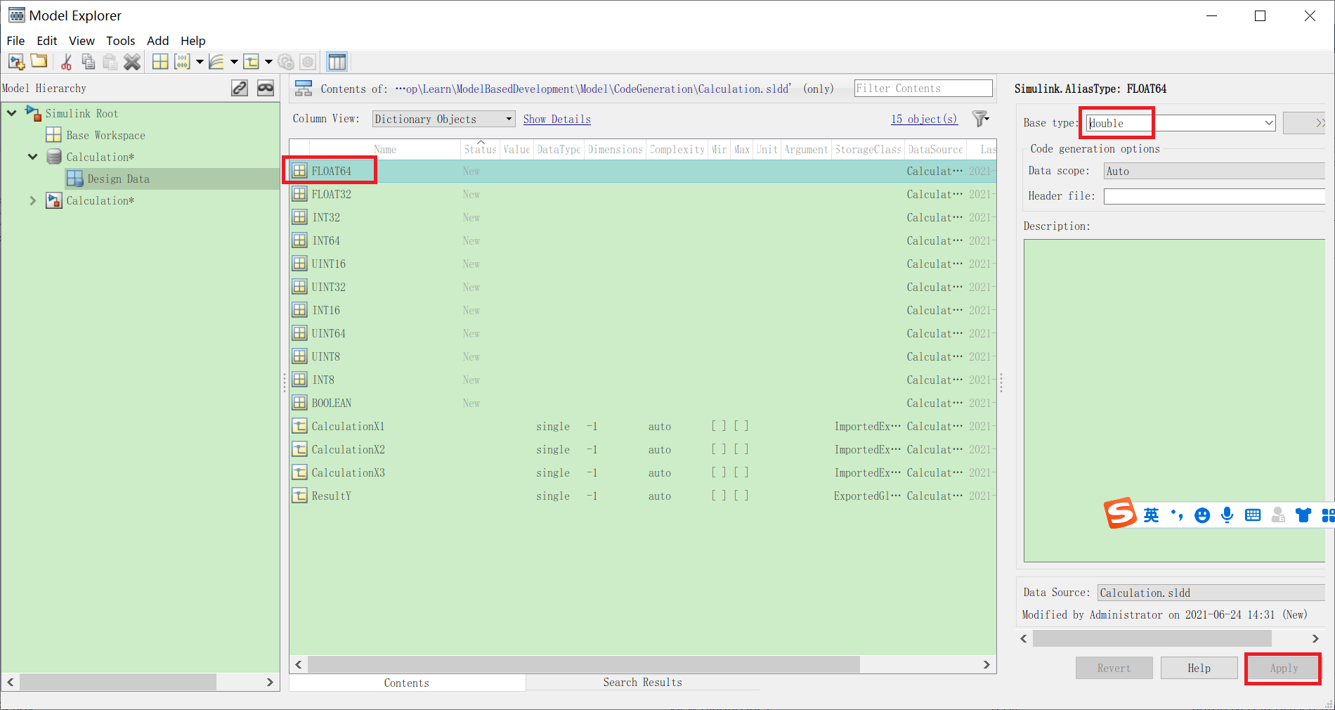Screen dimensions: 1335x710
Task: Open the Add Signal dropdown arrow
Action: tap(234, 62)
